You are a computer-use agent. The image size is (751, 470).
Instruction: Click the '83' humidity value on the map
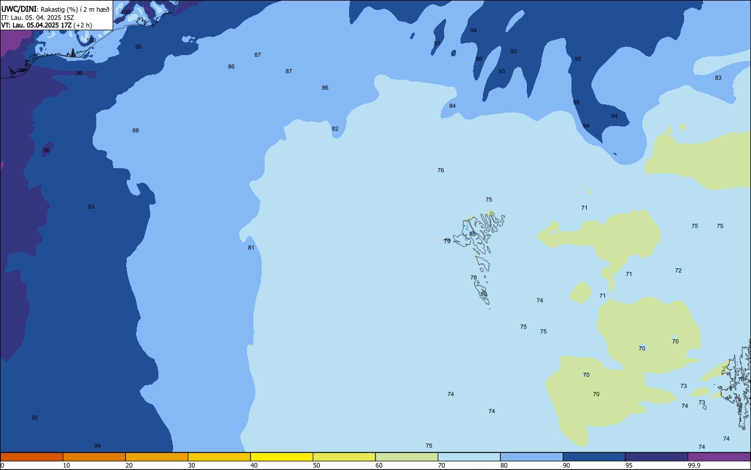click(x=718, y=78)
